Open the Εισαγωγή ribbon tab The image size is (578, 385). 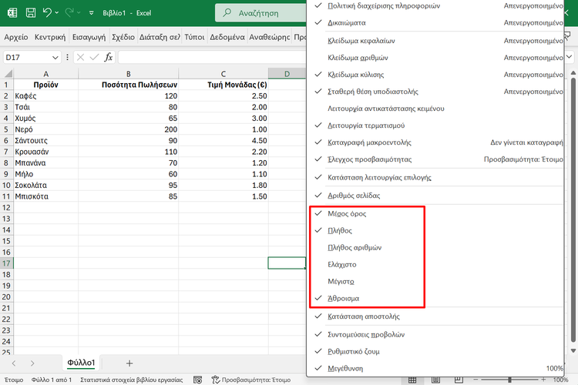89,37
